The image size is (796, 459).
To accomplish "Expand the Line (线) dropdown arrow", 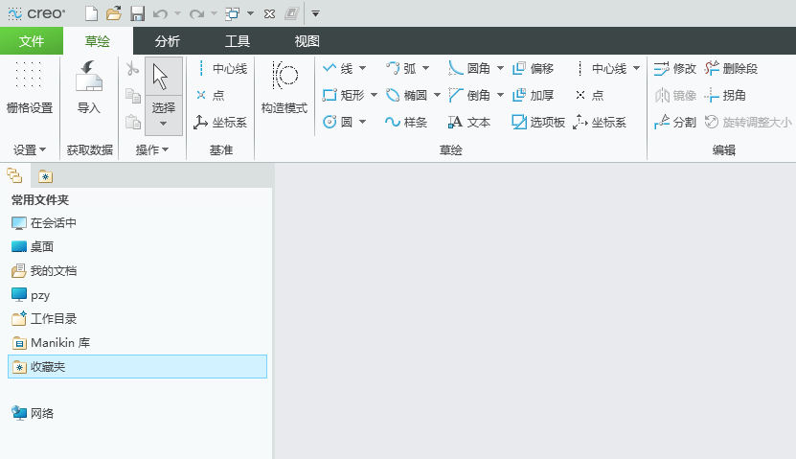I will coord(362,68).
